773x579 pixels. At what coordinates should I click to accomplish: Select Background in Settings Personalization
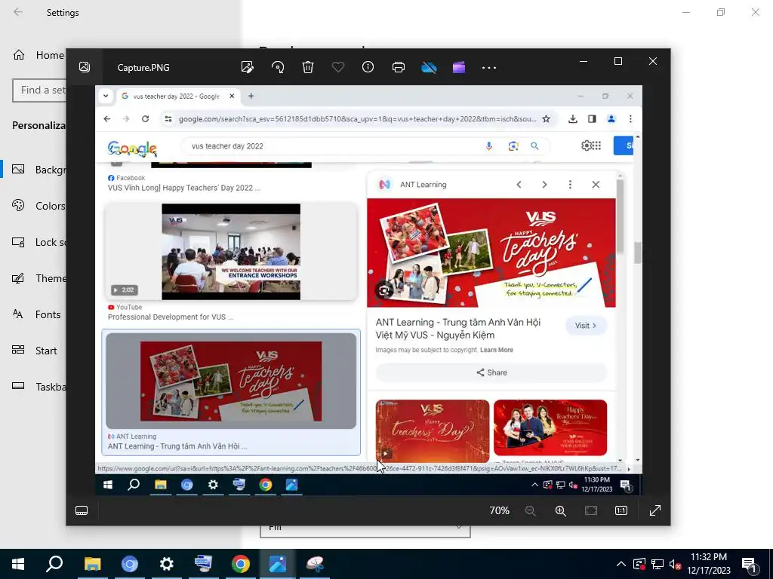[38, 170]
